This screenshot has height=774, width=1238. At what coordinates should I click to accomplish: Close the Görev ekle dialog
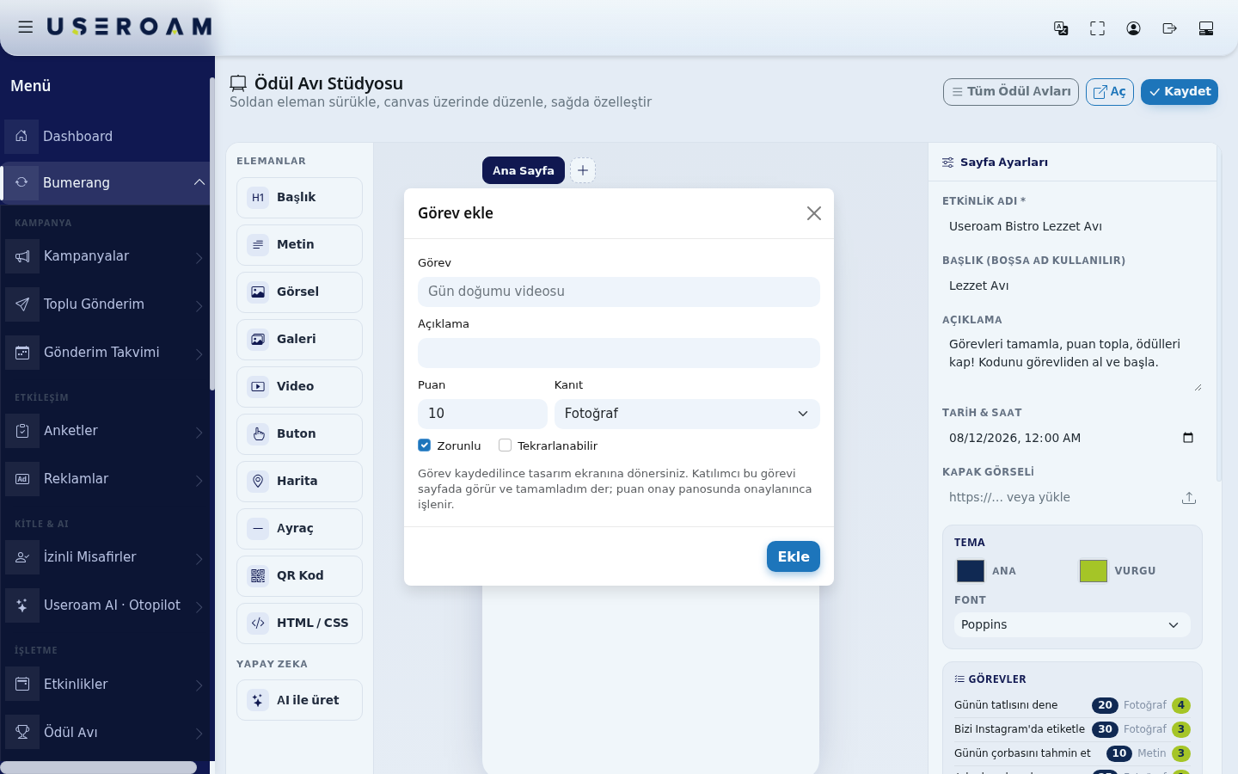click(x=814, y=213)
